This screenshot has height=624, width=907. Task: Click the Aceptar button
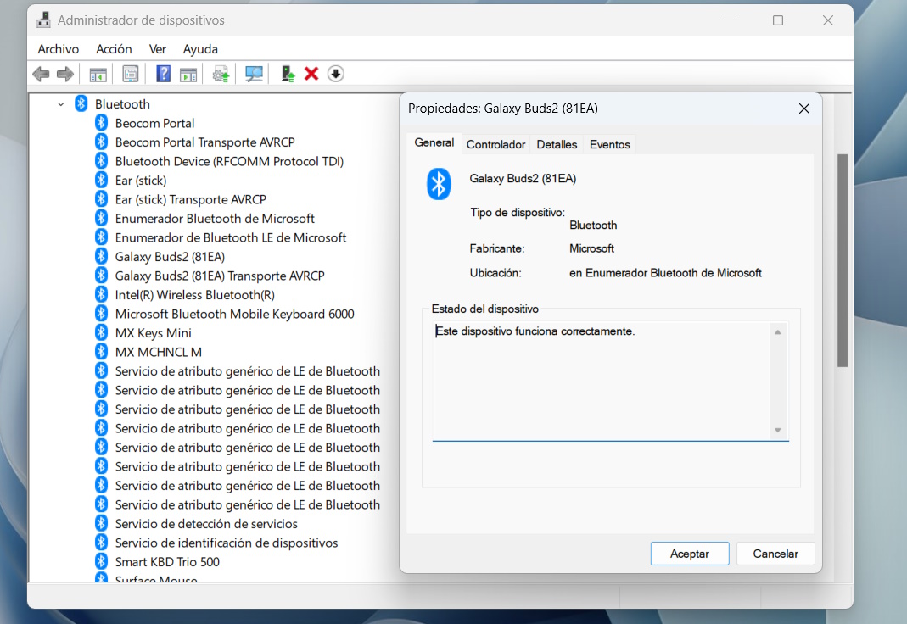point(690,554)
